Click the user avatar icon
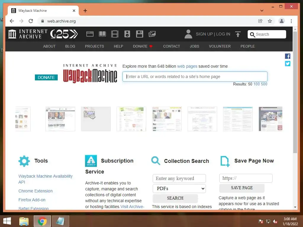The width and height of the screenshot is (303, 227). coord(188,34)
